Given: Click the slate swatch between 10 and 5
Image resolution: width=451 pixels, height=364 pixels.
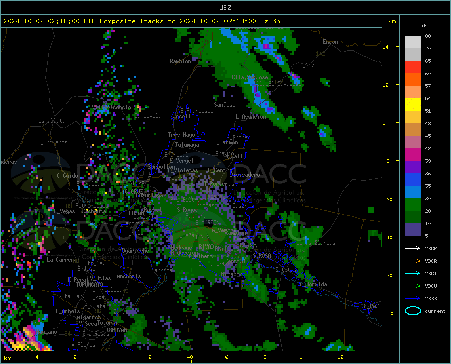Looking at the screenshot, I should click(x=413, y=230).
